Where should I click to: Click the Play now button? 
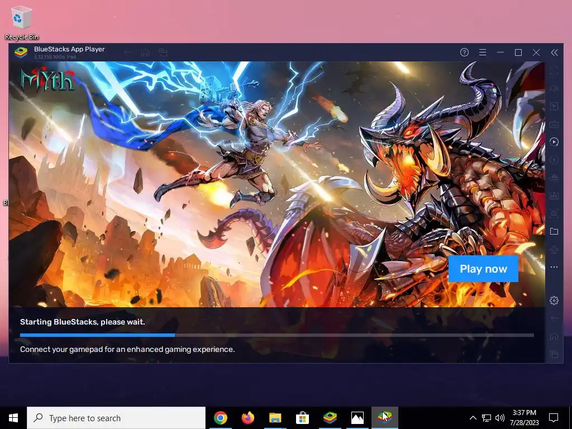click(483, 269)
